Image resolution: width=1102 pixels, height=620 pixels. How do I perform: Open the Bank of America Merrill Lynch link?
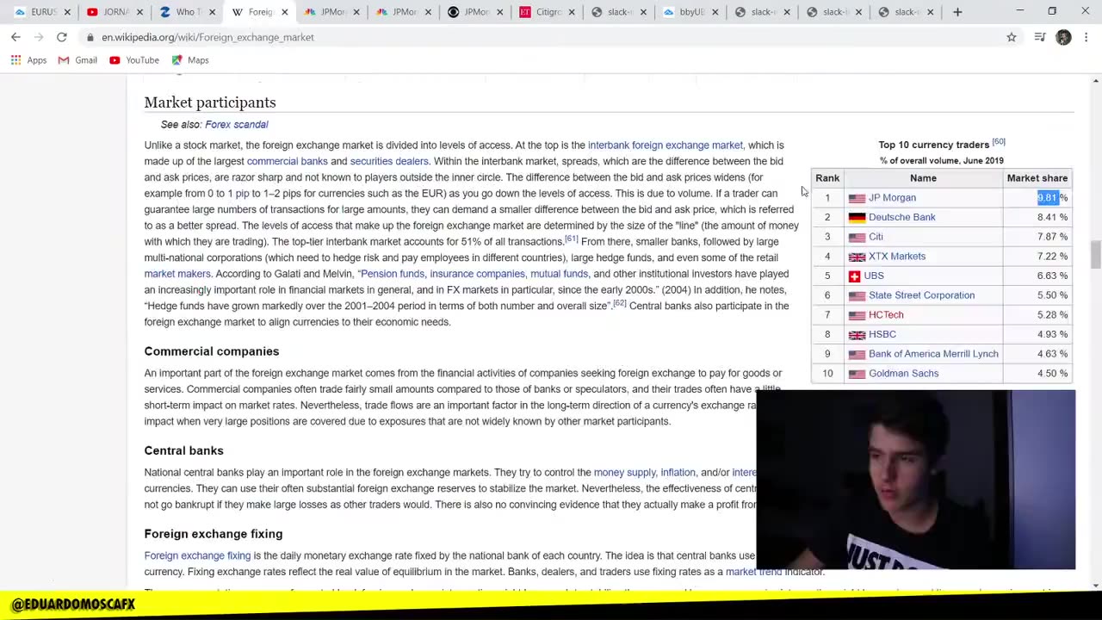(x=933, y=354)
